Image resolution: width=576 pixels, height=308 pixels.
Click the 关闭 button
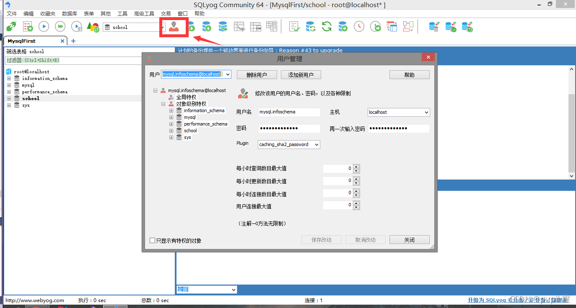click(410, 240)
